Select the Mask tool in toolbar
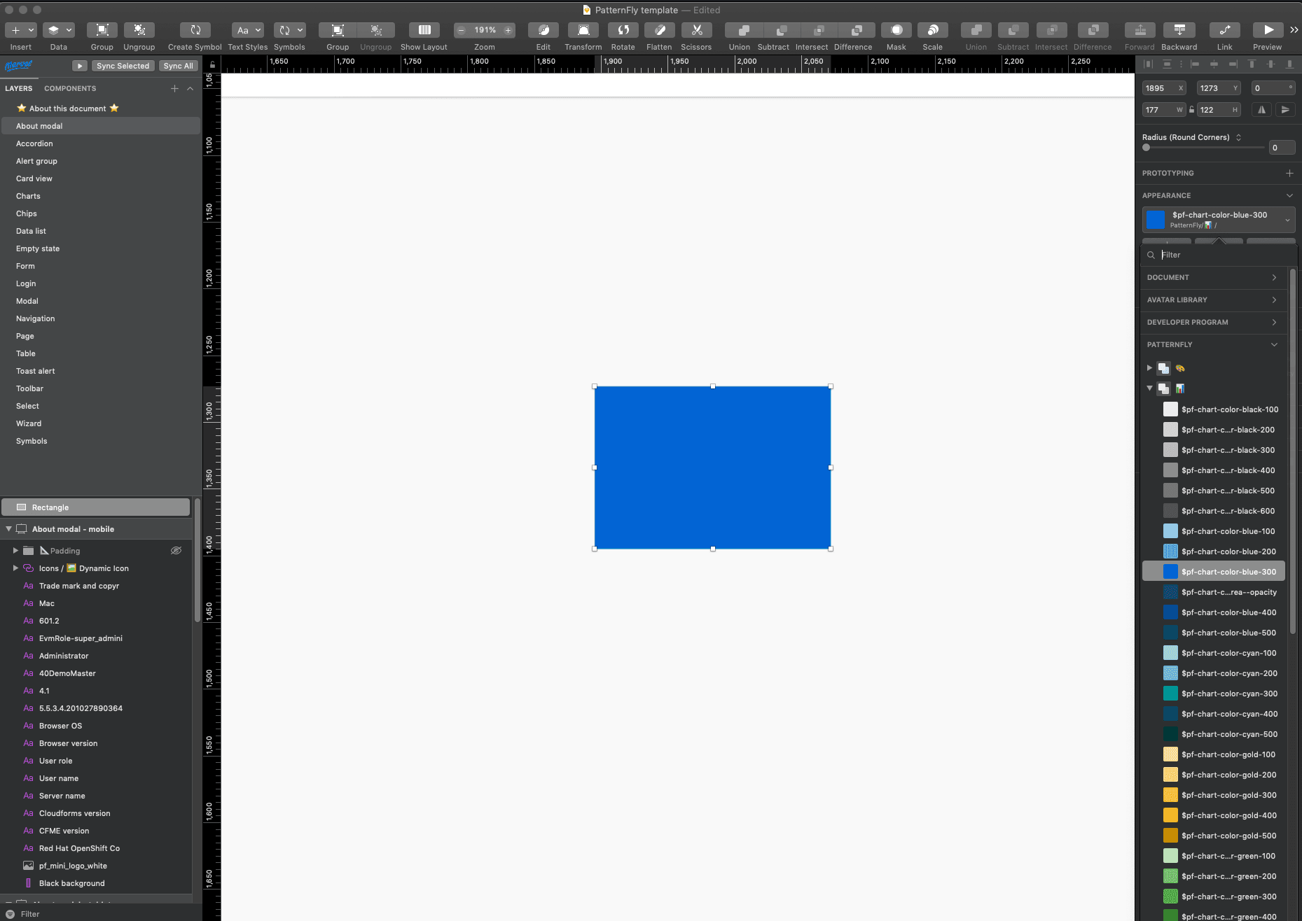Viewport: 1302px width, 921px height. pos(896,30)
